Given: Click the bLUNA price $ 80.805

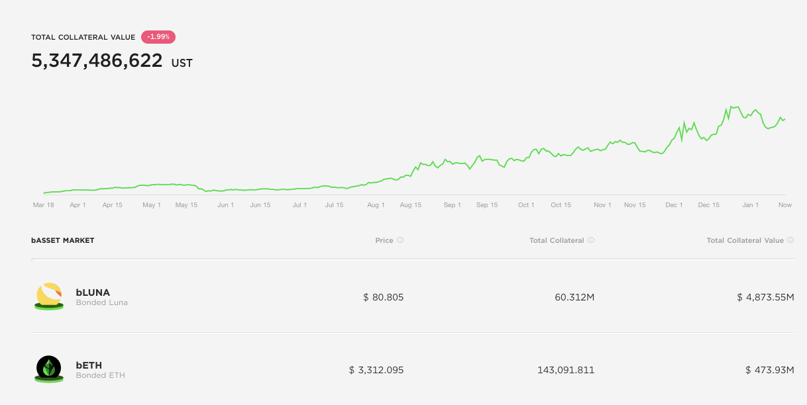Looking at the screenshot, I should (x=383, y=297).
